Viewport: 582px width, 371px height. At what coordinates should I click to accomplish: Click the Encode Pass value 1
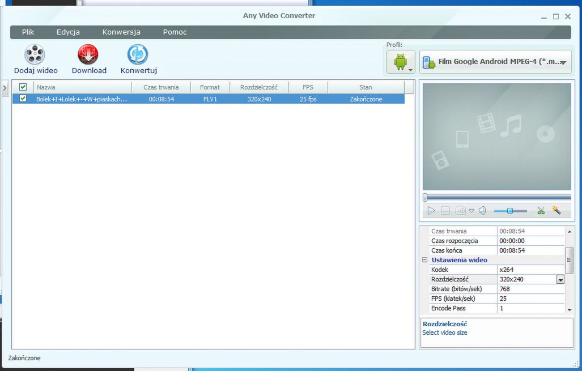pyautogui.click(x=530, y=308)
